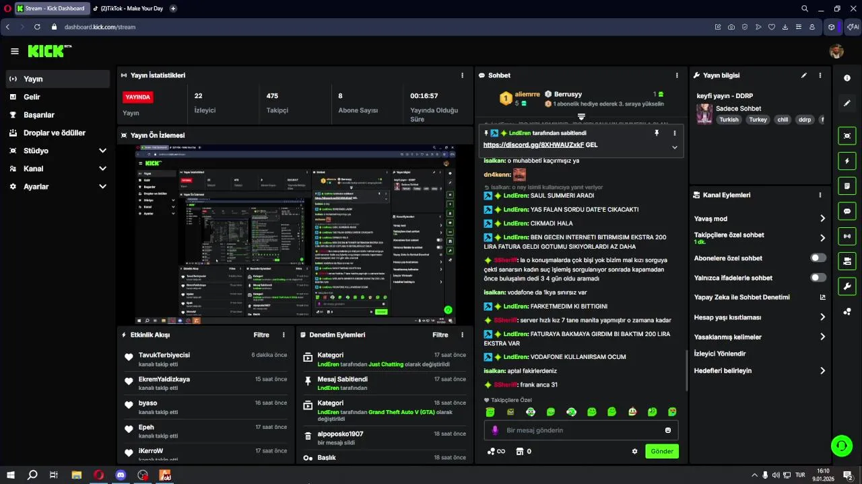Open a new browser tab

[x=173, y=9]
